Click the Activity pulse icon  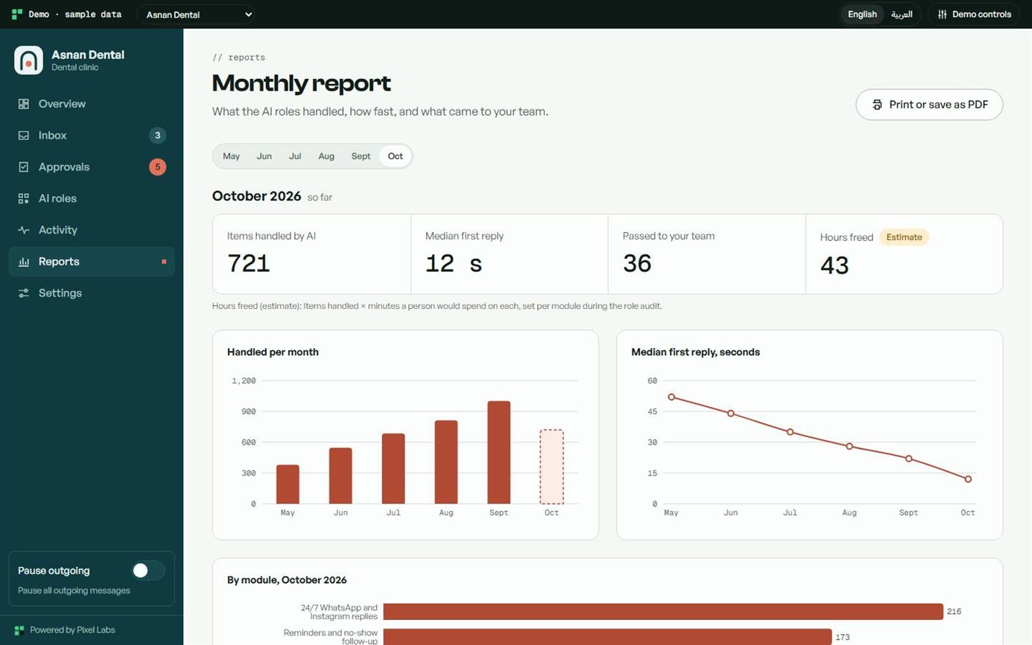(24, 230)
